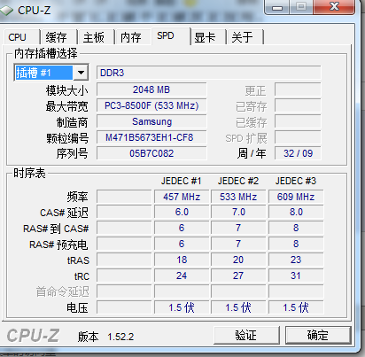Select the SPD tab

click(x=171, y=36)
